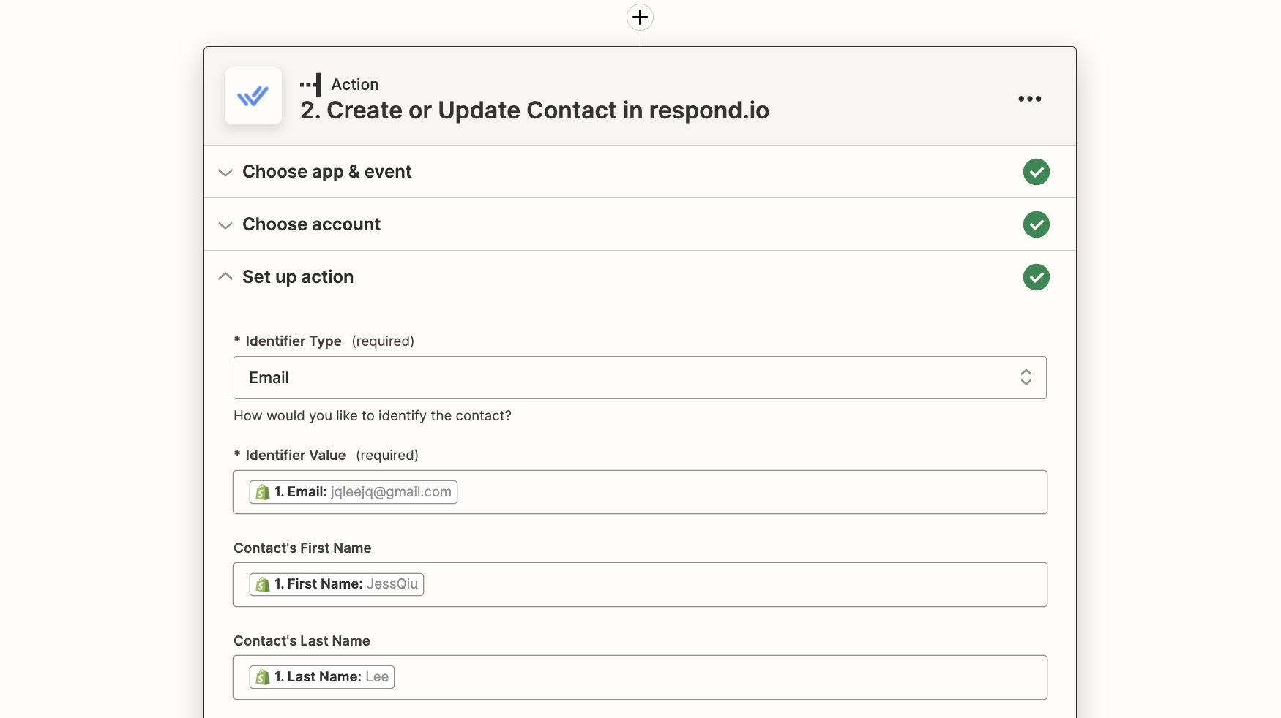
Task: Click the respond.io app logo icon
Action: pyautogui.click(x=253, y=96)
